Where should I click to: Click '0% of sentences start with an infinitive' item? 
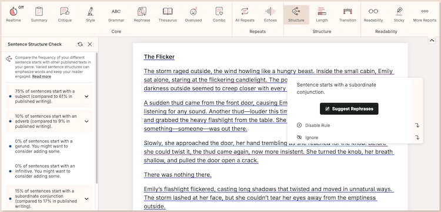coord(49,171)
